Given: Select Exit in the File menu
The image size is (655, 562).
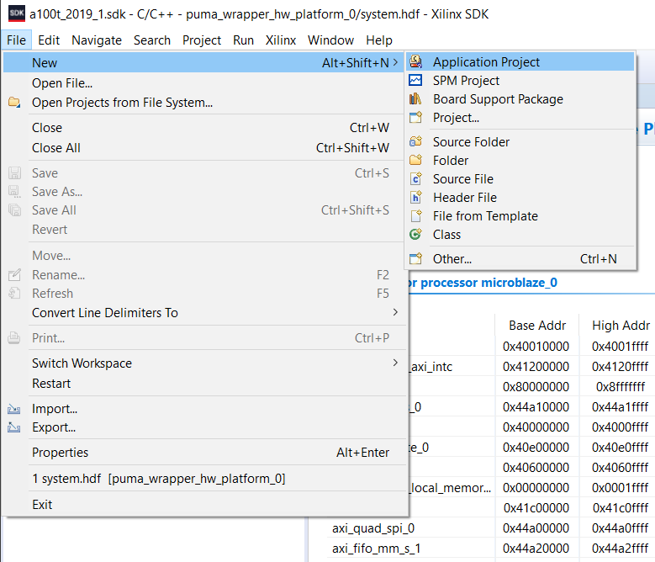Looking at the screenshot, I should pyautogui.click(x=204, y=504).
